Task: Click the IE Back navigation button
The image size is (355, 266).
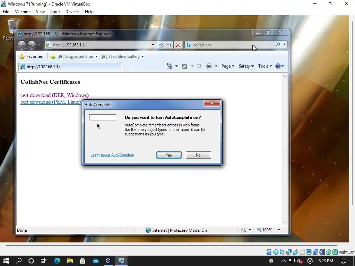Action: pyautogui.click(x=22, y=45)
